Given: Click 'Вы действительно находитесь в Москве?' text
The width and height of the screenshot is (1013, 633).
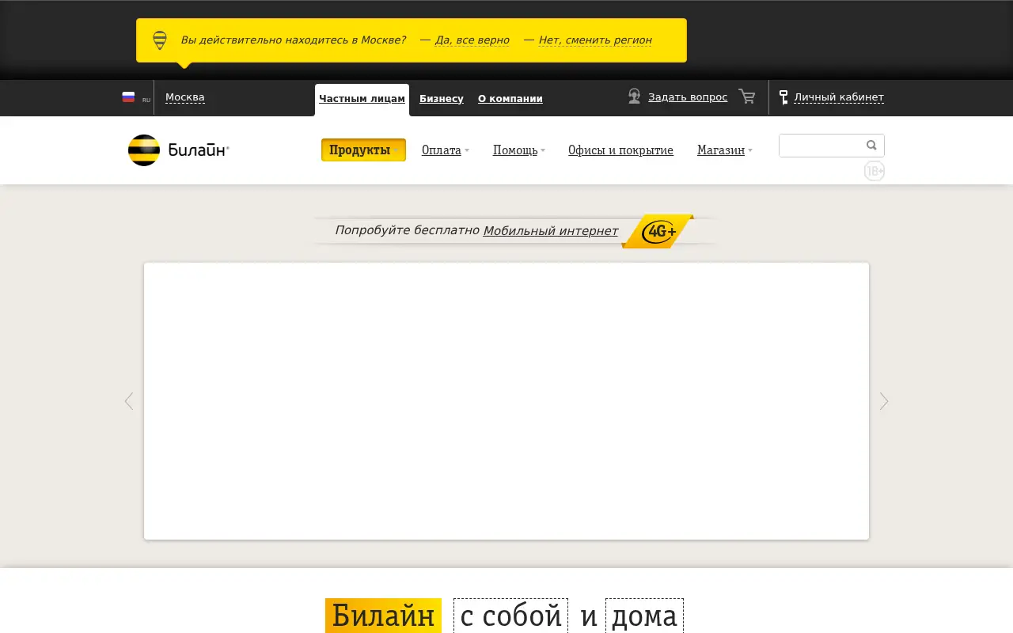Looking at the screenshot, I should pyautogui.click(x=294, y=40).
